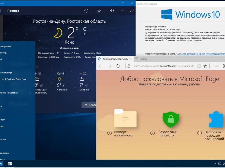225x168 pixels.
Task: Switch temperature units to Celsius
Action: (x=85, y=29)
